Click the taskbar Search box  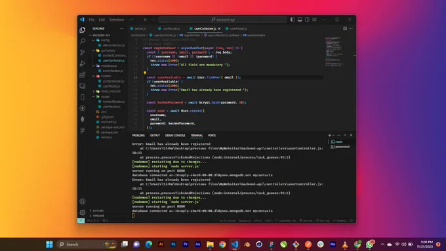[x=87, y=244]
